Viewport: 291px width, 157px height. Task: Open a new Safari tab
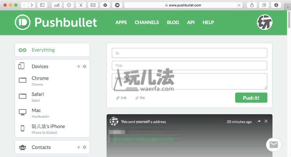[x=288, y=7]
